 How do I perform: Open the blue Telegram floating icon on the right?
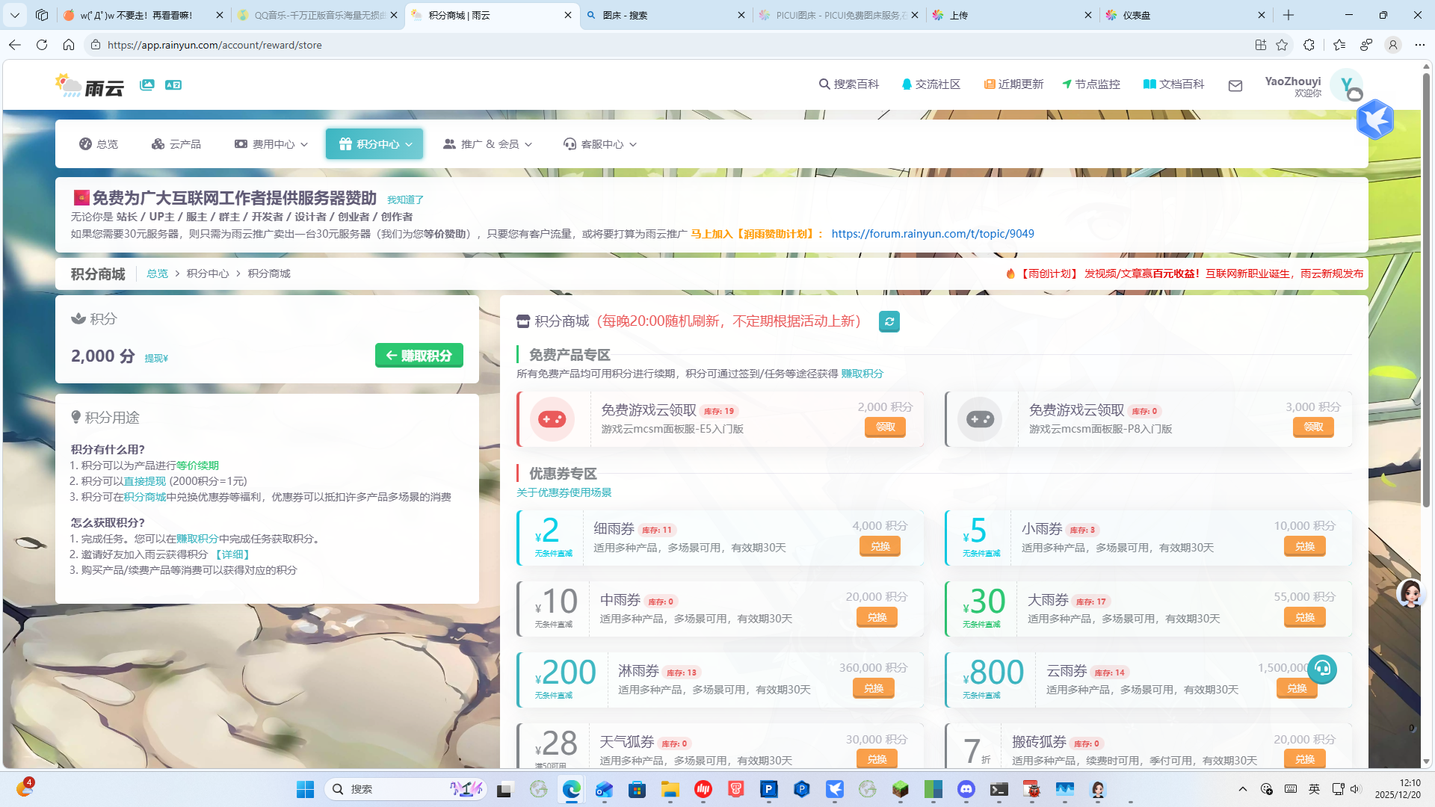[1375, 120]
